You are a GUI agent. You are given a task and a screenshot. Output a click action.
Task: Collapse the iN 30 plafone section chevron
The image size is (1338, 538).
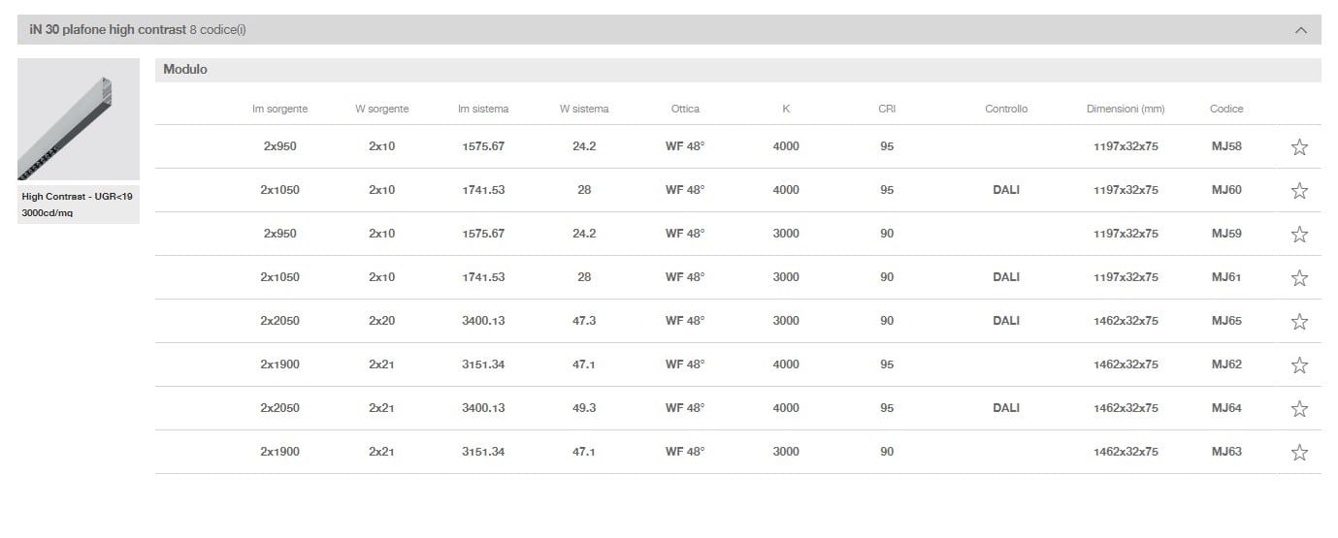1301,30
